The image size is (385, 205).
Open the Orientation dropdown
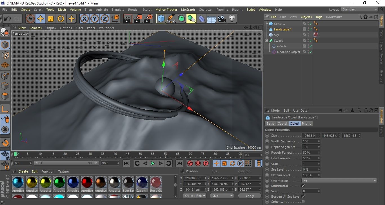339,181
